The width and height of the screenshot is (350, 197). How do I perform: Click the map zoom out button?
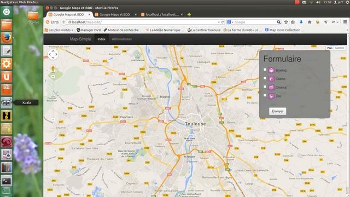point(53,120)
